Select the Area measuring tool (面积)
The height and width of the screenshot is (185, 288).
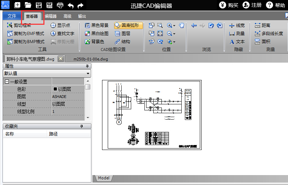[x=262, y=42]
